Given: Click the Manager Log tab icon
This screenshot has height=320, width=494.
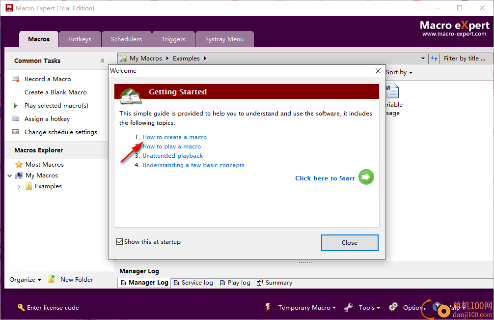Looking at the screenshot, I should click(x=124, y=283).
